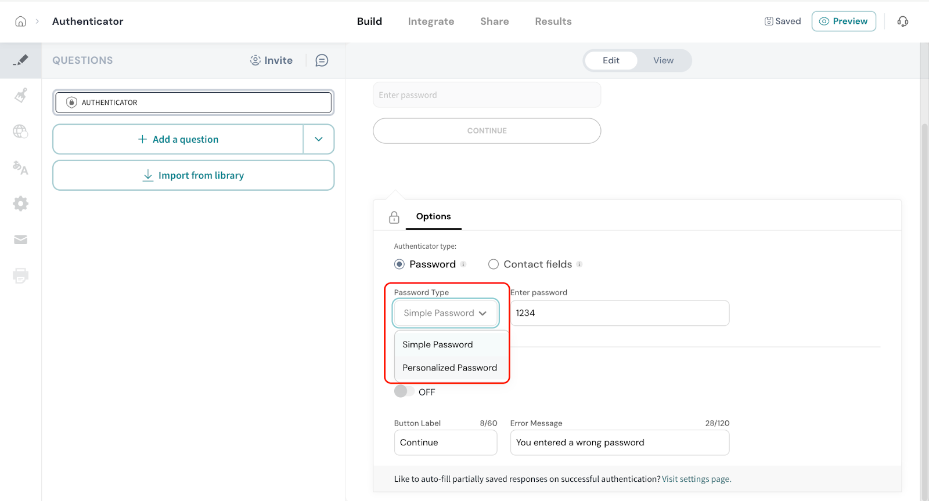Open the settings gear sidebar icon
This screenshot has width=929, height=501.
coord(20,204)
